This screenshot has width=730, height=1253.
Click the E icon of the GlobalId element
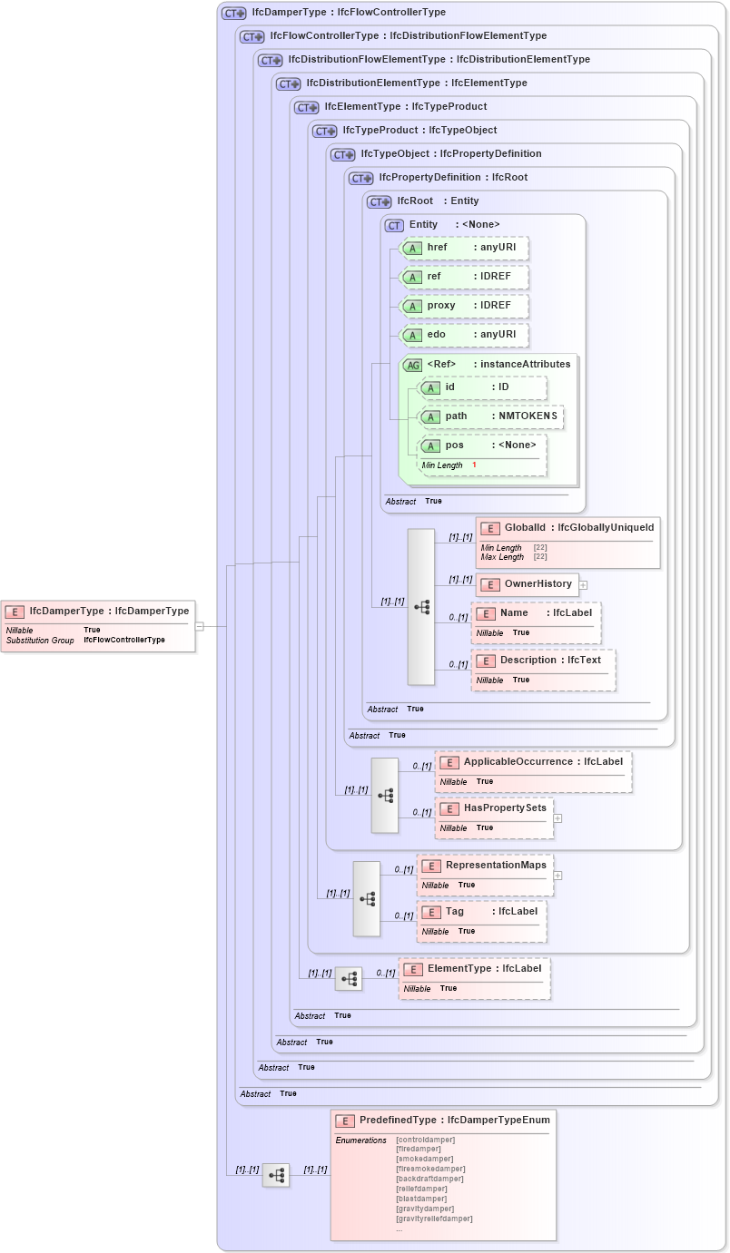[488, 527]
